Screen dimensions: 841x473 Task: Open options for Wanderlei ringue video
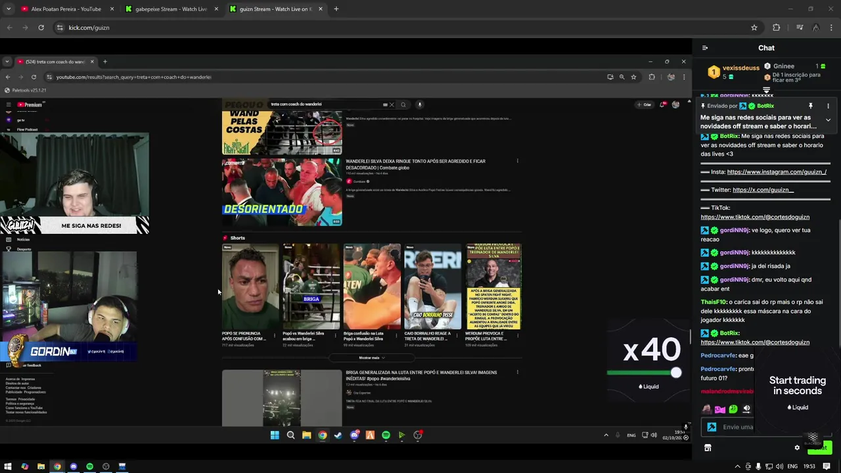click(517, 161)
